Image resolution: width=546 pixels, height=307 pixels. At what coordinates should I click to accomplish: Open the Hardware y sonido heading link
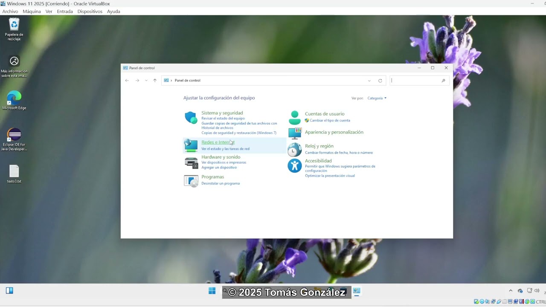click(x=221, y=157)
